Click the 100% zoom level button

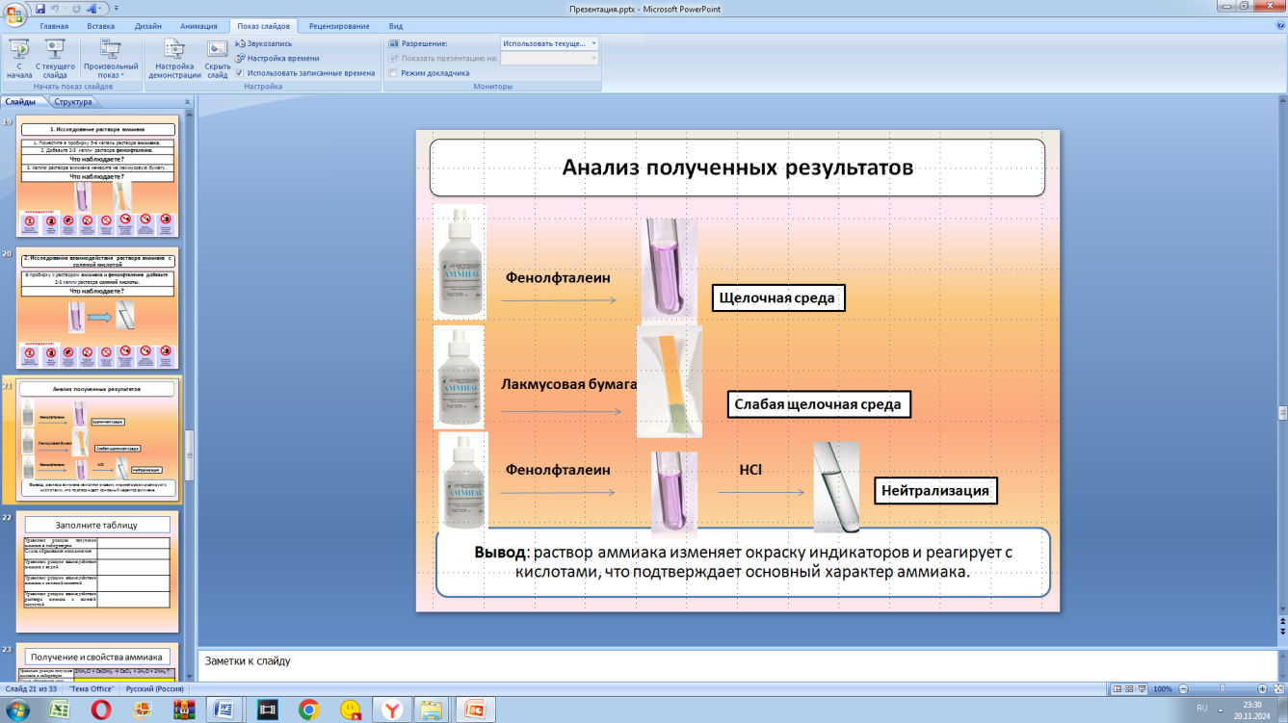pos(1163,689)
